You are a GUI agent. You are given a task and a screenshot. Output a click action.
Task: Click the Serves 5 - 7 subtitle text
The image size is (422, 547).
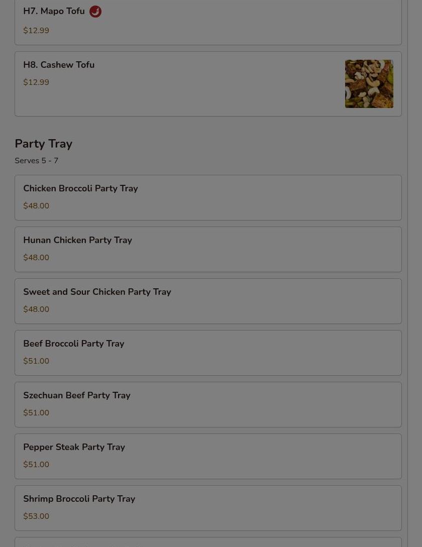tap(36, 161)
